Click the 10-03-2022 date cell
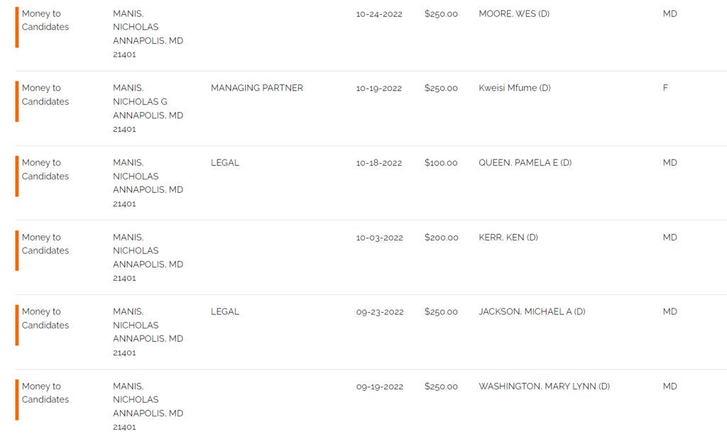Image resolution: width=727 pixels, height=437 pixels. tap(379, 238)
